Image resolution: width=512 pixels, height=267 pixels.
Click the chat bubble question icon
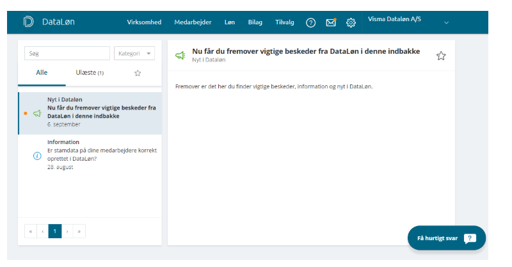[470, 238]
